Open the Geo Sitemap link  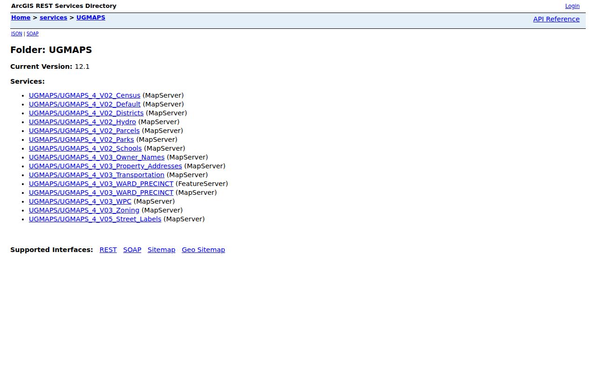click(203, 250)
